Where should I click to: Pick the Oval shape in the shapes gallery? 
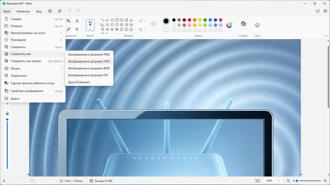(112, 20)
